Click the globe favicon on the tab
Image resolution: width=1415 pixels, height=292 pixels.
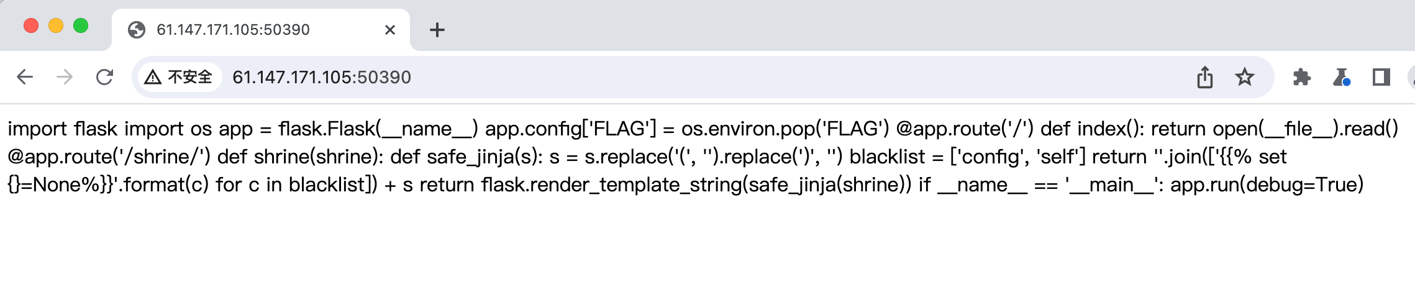[x=137, y=30]
